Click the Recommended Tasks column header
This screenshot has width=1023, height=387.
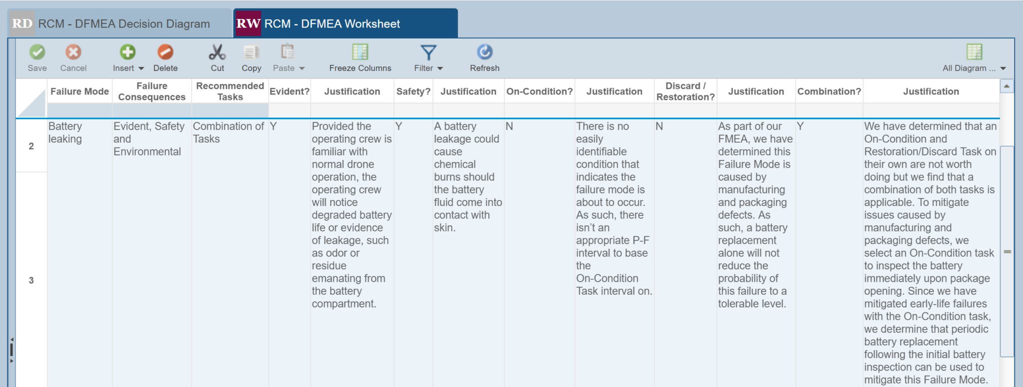(x=230, y=91)
